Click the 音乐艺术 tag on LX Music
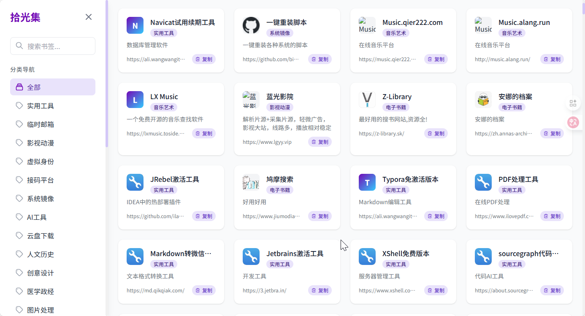The image size is (585, 316). [164, 107]
